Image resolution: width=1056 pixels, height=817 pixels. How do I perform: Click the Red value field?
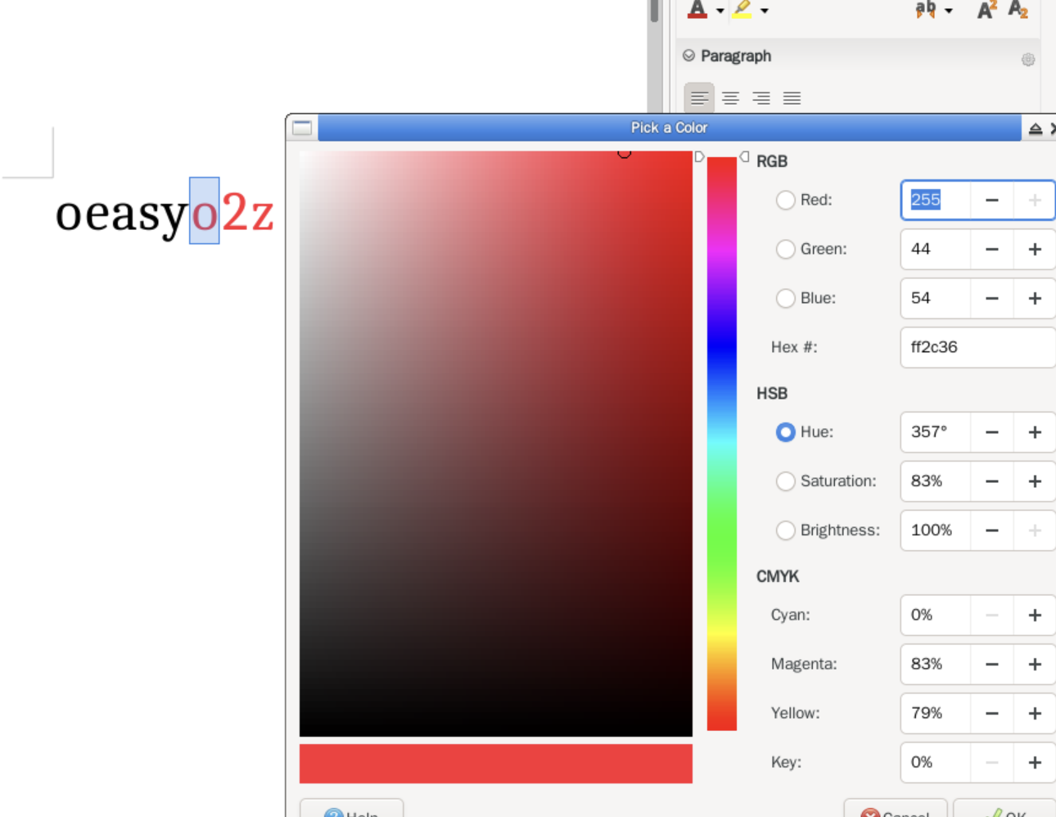(x=936, y=200)
